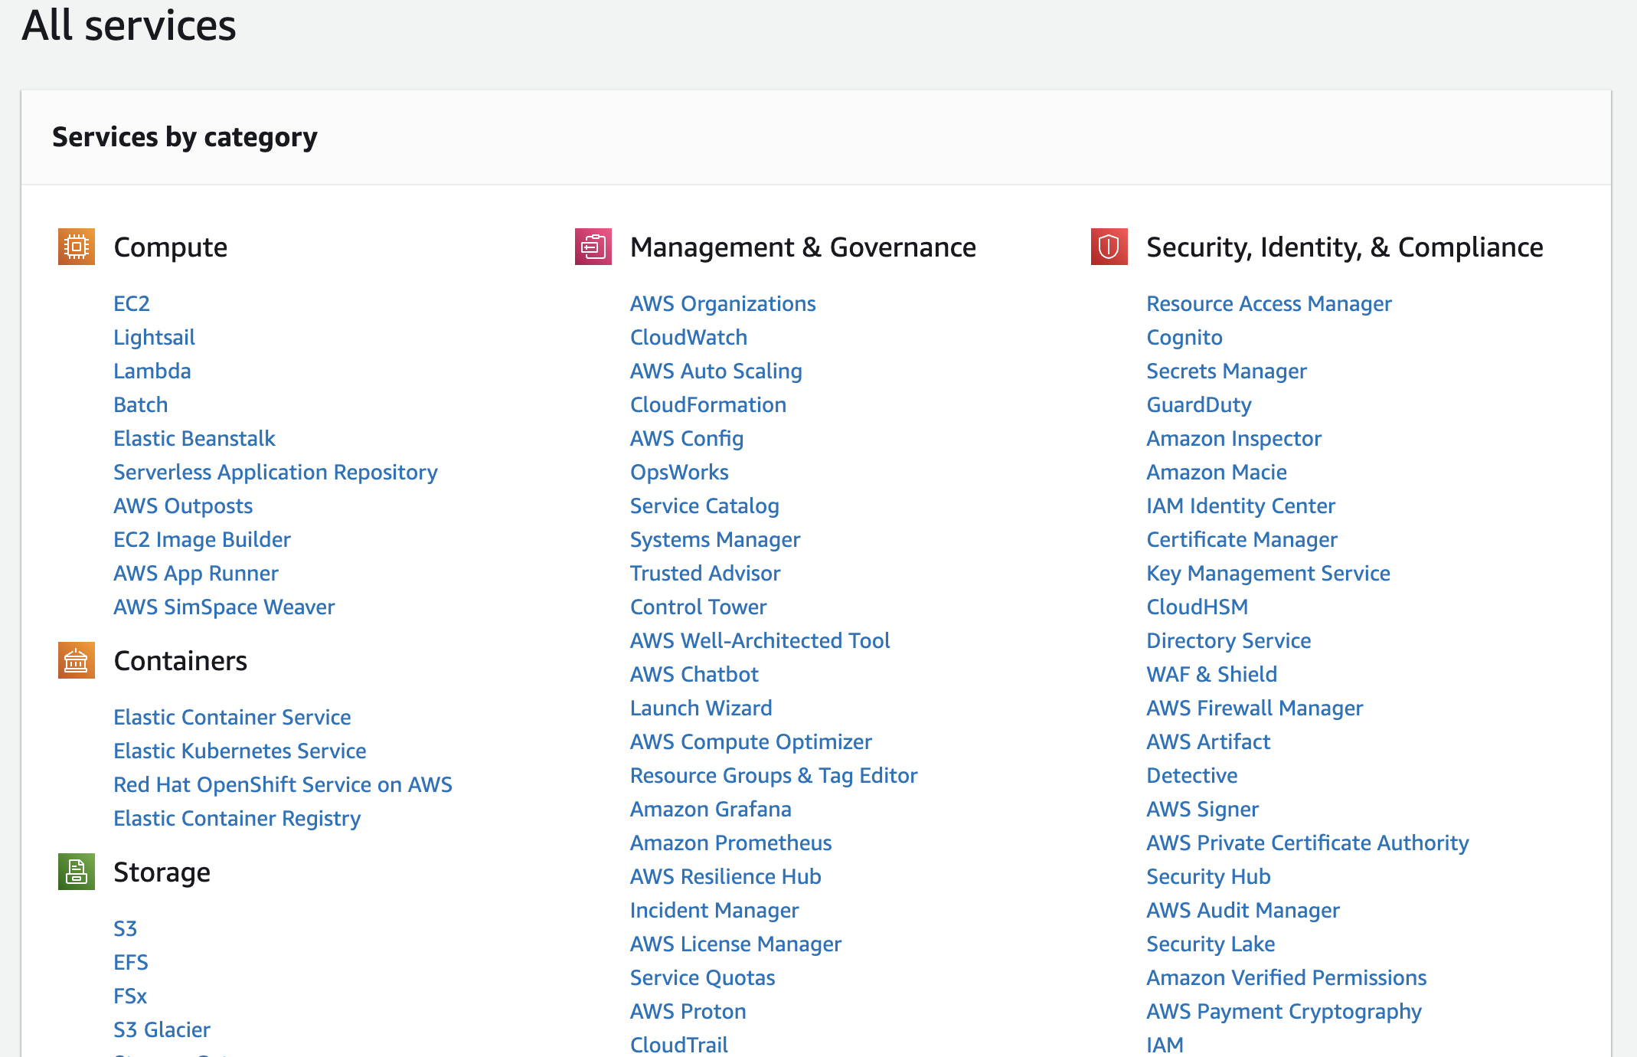Click the Containers category icon
This screenshot has width=1637, height=1057.
point(76,660)
